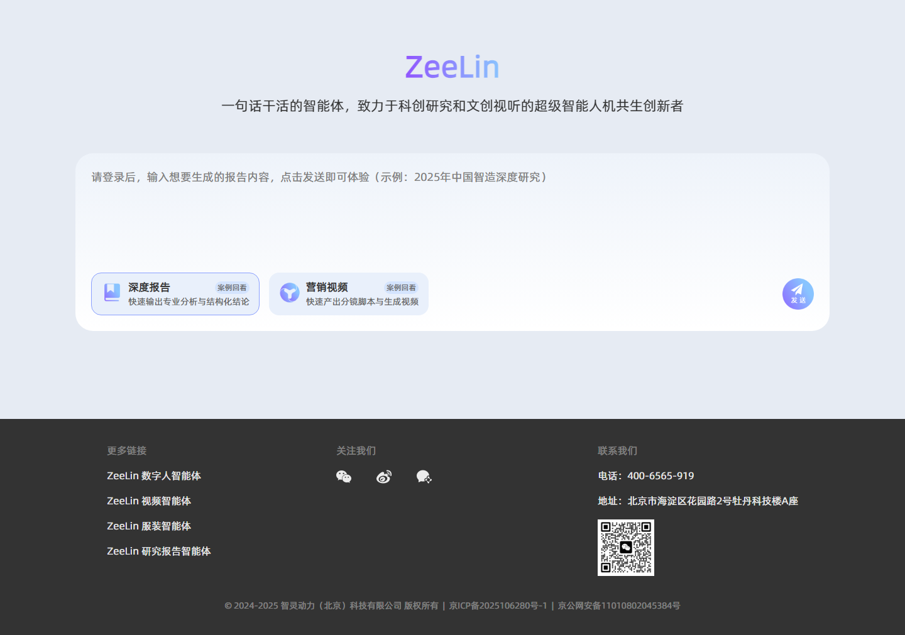The height and width of the screenshot is (635, 905).
Task: Open the ZeeLin 服装智能体 link
Action: [x=149, y=526]
